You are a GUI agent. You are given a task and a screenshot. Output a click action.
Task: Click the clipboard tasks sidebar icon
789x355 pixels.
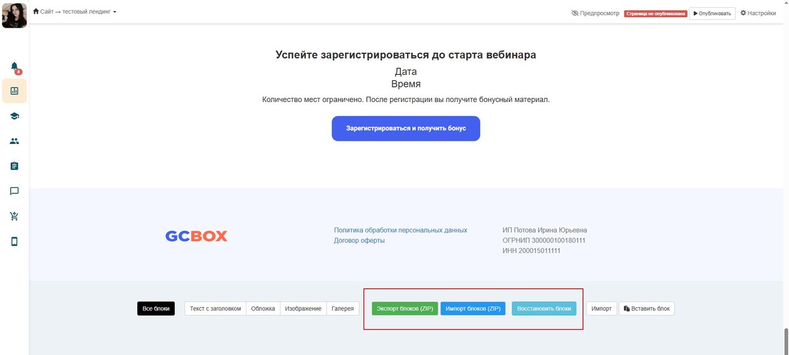click(x=14, y=166)
